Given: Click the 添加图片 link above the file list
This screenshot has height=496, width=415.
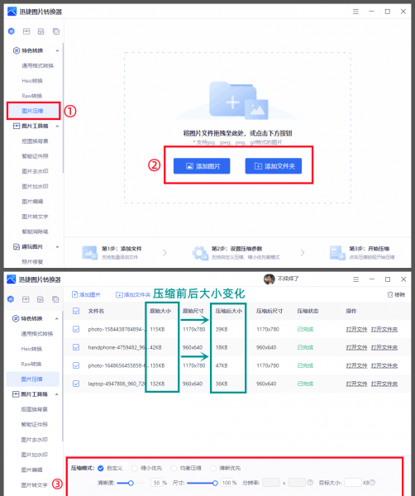Looking at the screenshot, I should pyautogui.click(x=86, y=295).
